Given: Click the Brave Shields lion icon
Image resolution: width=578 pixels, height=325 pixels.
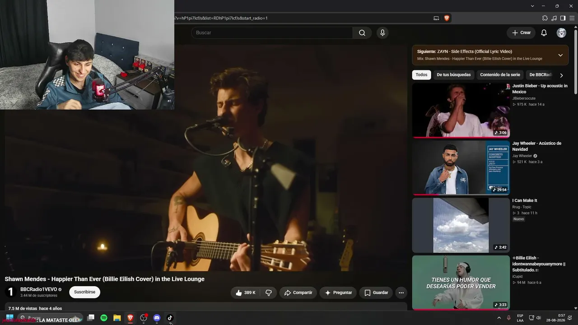Looking at the screenshot, I should pyautogui.click(x=447, y=18).
